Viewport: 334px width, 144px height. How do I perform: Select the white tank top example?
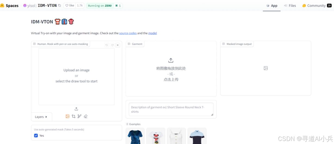(x=176, y=136)
